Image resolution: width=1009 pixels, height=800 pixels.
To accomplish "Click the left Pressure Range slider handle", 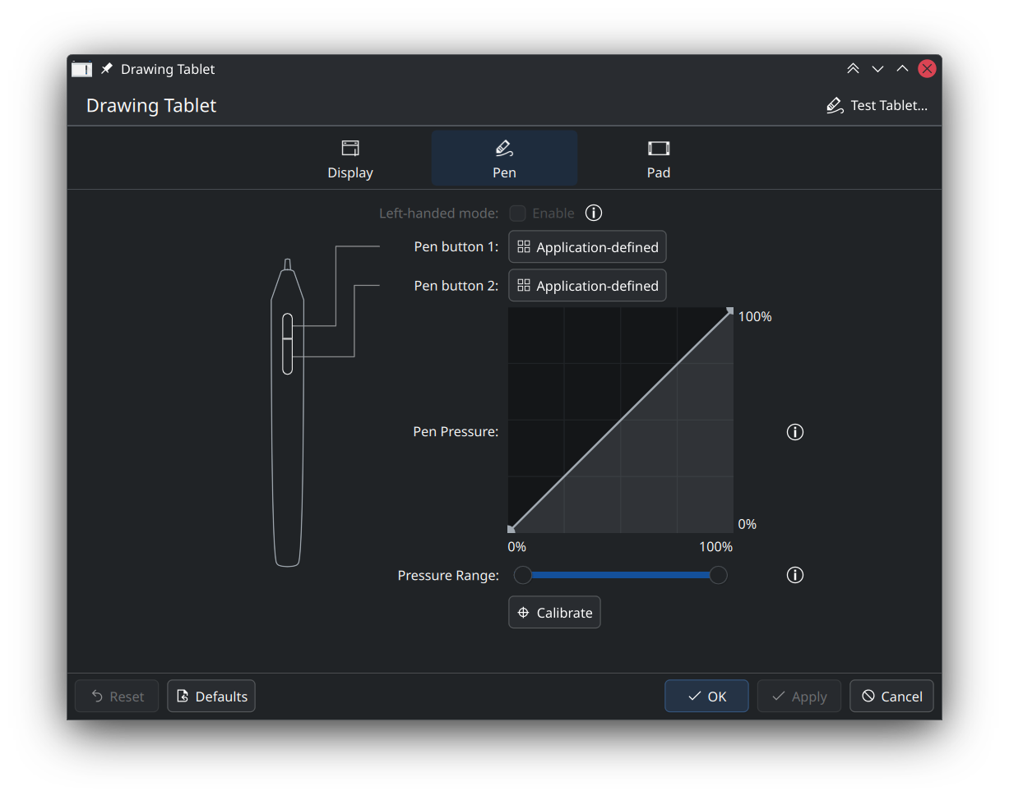I will 523,575.
